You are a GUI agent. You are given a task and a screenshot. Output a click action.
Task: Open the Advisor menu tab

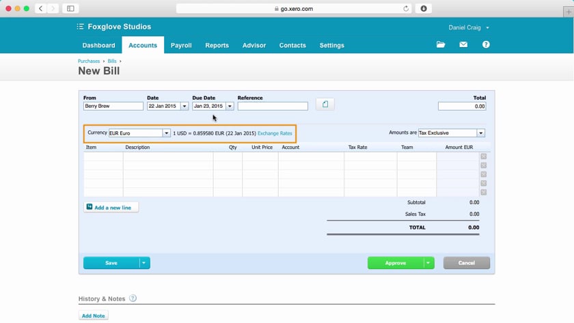tap(254, 45)
